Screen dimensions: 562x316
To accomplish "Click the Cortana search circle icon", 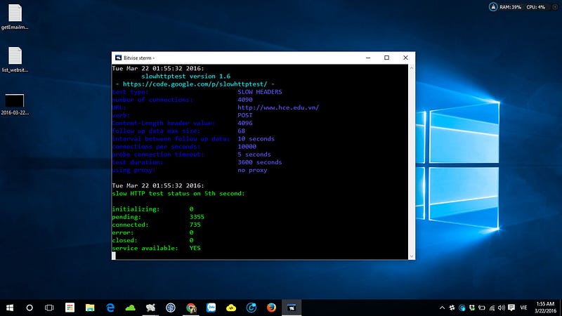I will click(x=30, y=308).
